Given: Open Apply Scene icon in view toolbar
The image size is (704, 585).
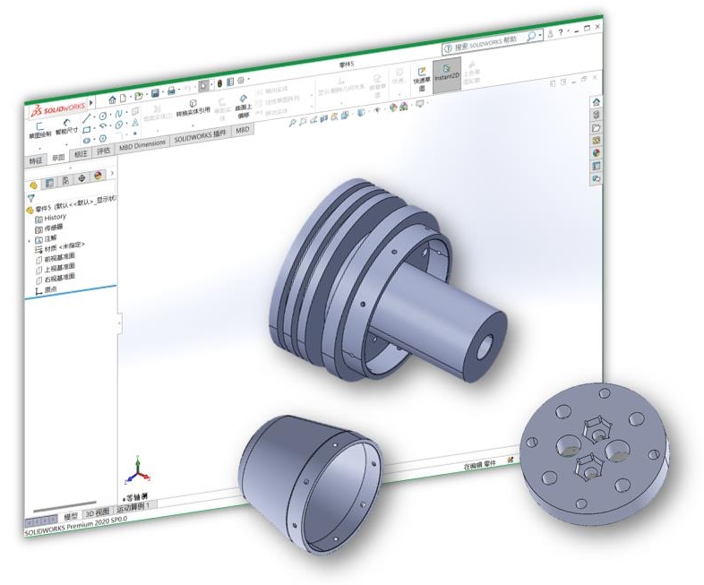Looking at the screenshot, I should click(x=404, y=106).
